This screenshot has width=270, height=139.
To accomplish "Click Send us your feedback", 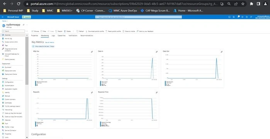I will click(x=145, y=32).
